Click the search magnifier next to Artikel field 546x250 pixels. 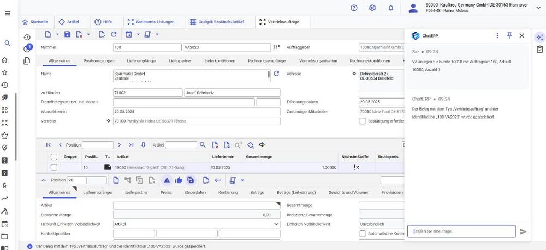(x=202, y=145)
